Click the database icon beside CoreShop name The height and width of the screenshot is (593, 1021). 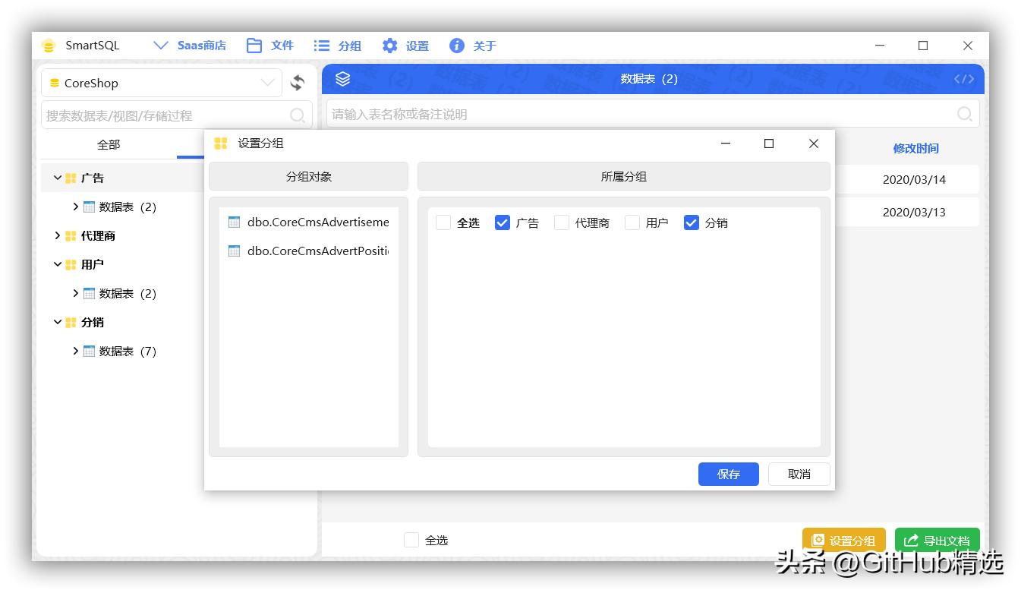[54, 82]
